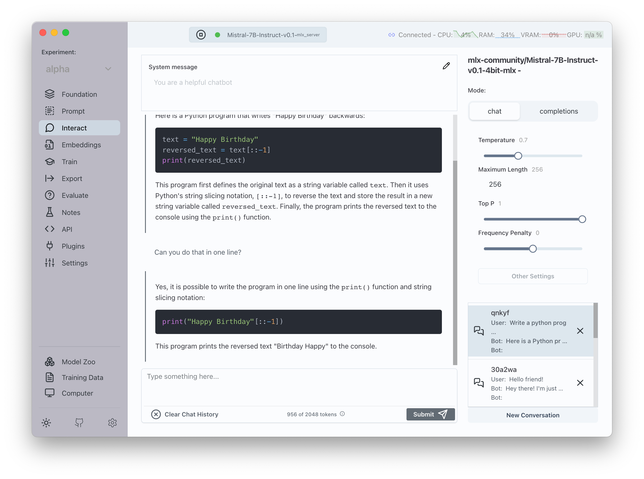Image resolution: width=644 pixels, height=479 pixels.
Task: Click the Computer sidebar icon
Action: tap(49, 393)
